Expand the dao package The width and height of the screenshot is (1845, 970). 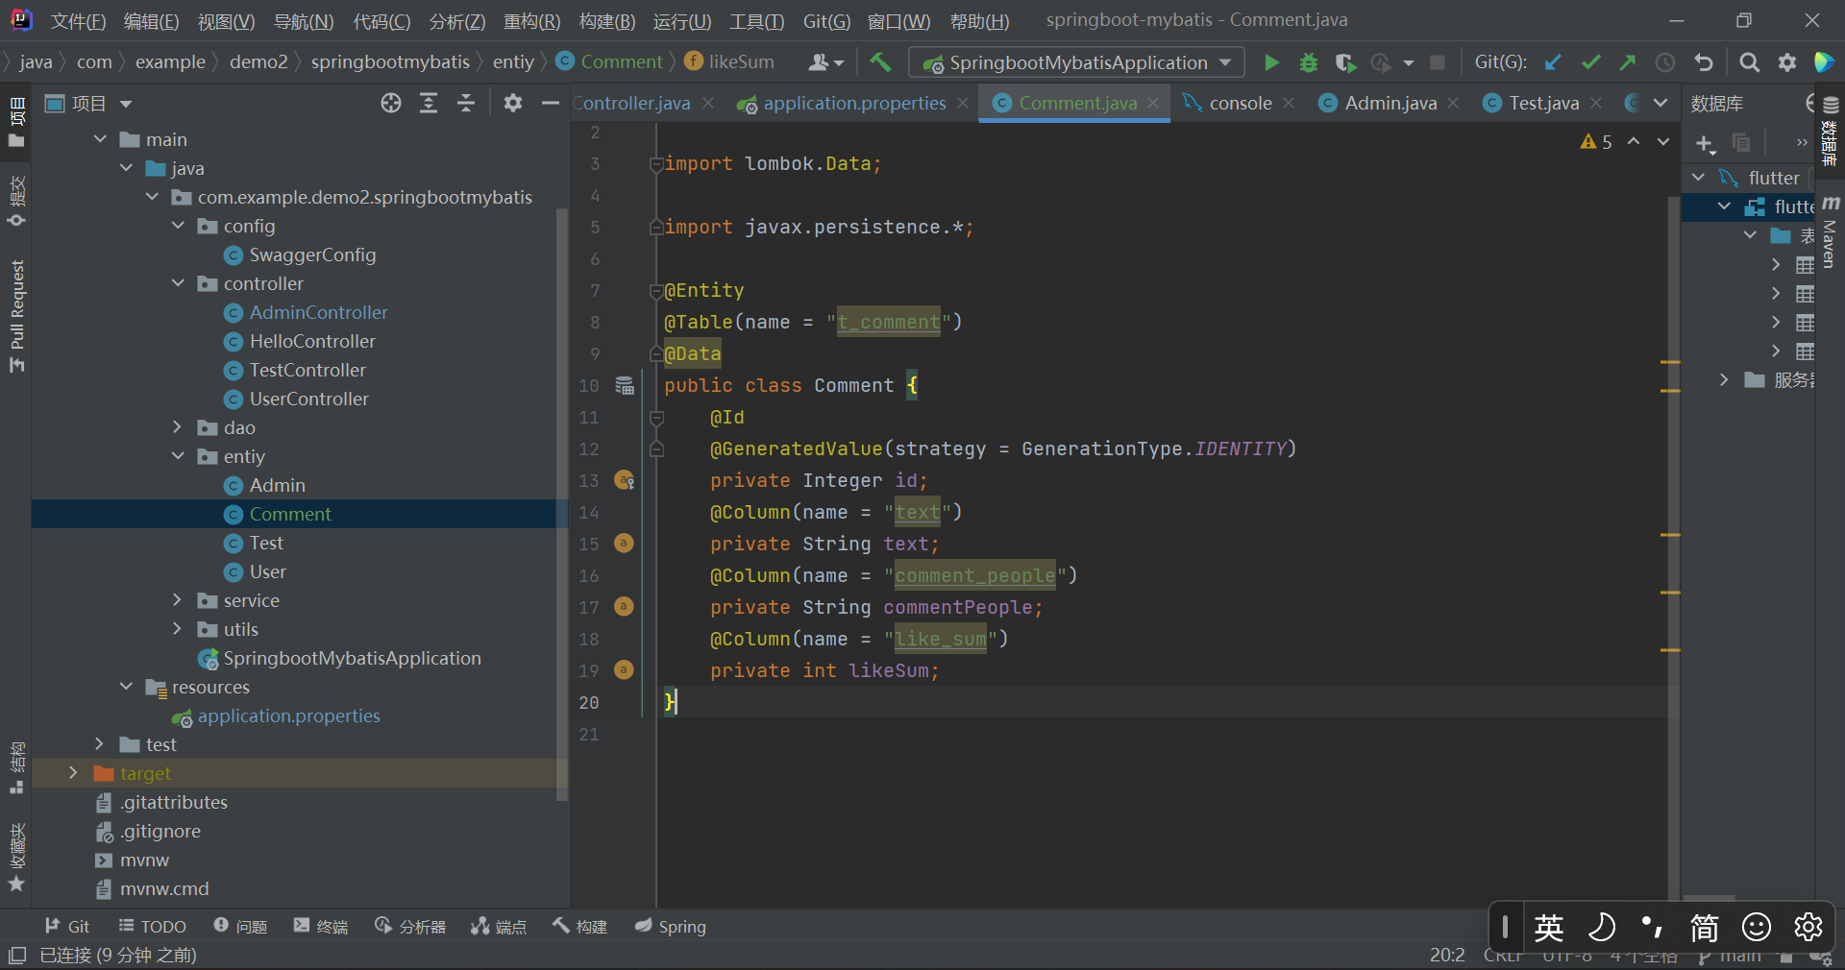(x=177, y=427)
